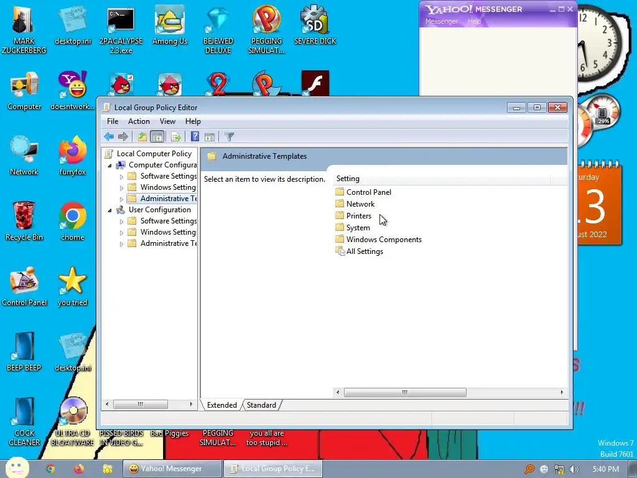Select the BEJEWED DELUXE desktop shortcut
This screenshot has height=478, width=637.
pos(218,30)
